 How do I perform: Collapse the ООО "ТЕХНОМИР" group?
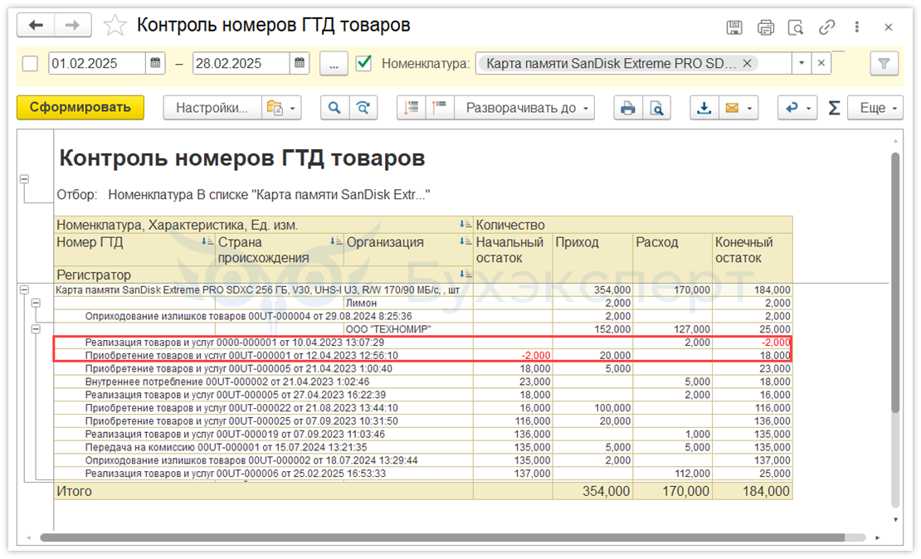point(35,329)
